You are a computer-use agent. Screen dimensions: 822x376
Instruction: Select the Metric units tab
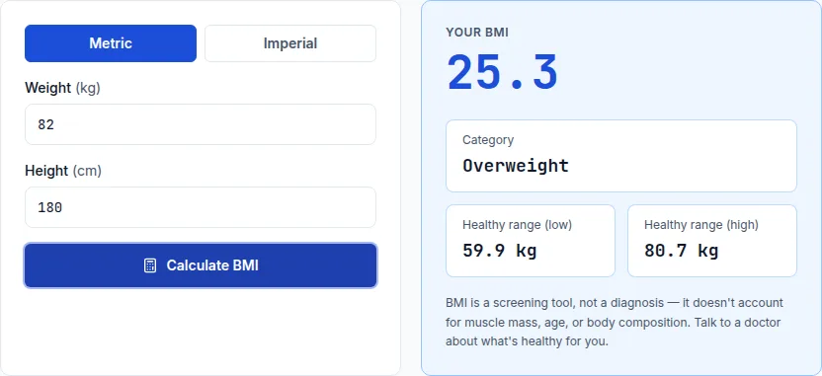pyautogui.click(x=111, y=43)
